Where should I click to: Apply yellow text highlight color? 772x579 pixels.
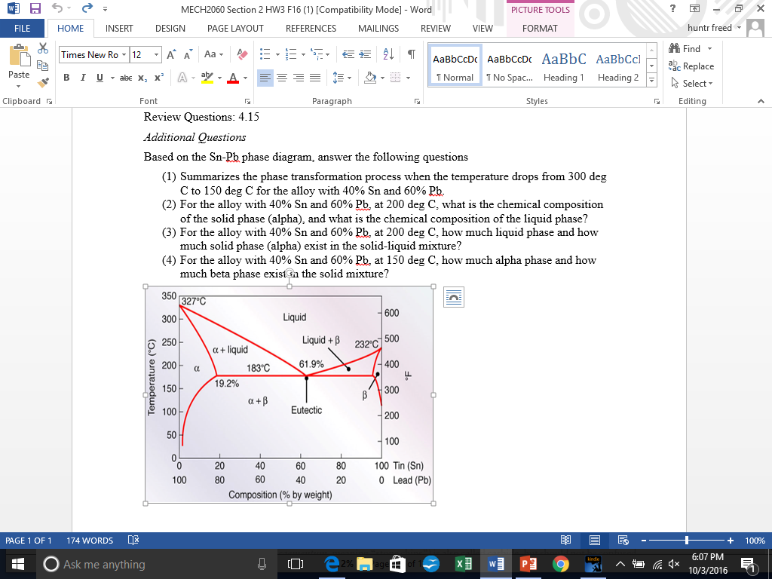tap(207, 78)
